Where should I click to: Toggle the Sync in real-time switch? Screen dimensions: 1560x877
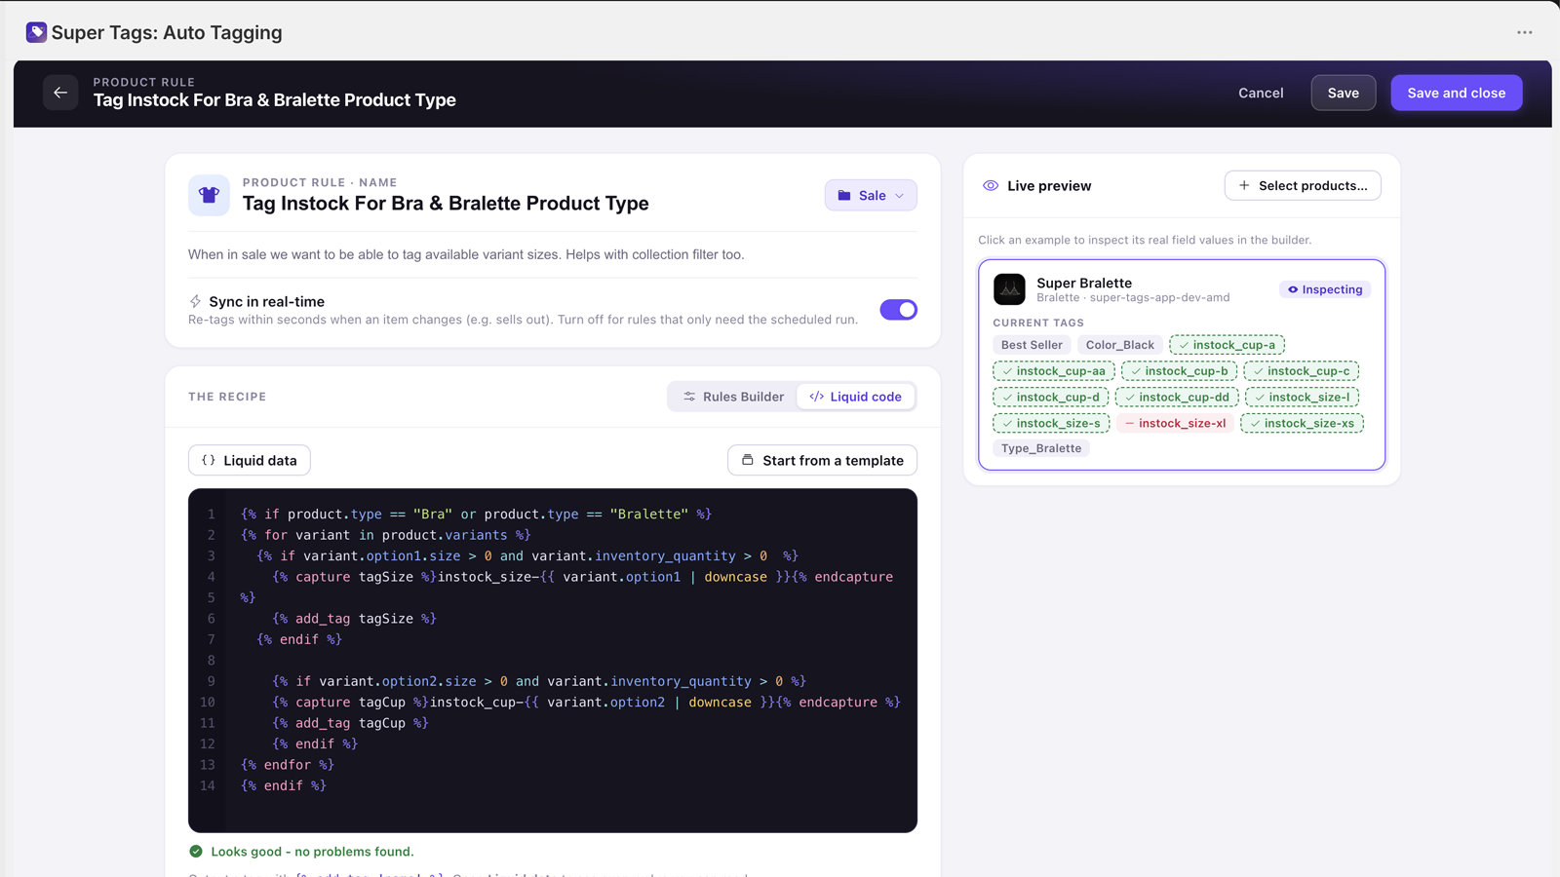click(898, 310)
